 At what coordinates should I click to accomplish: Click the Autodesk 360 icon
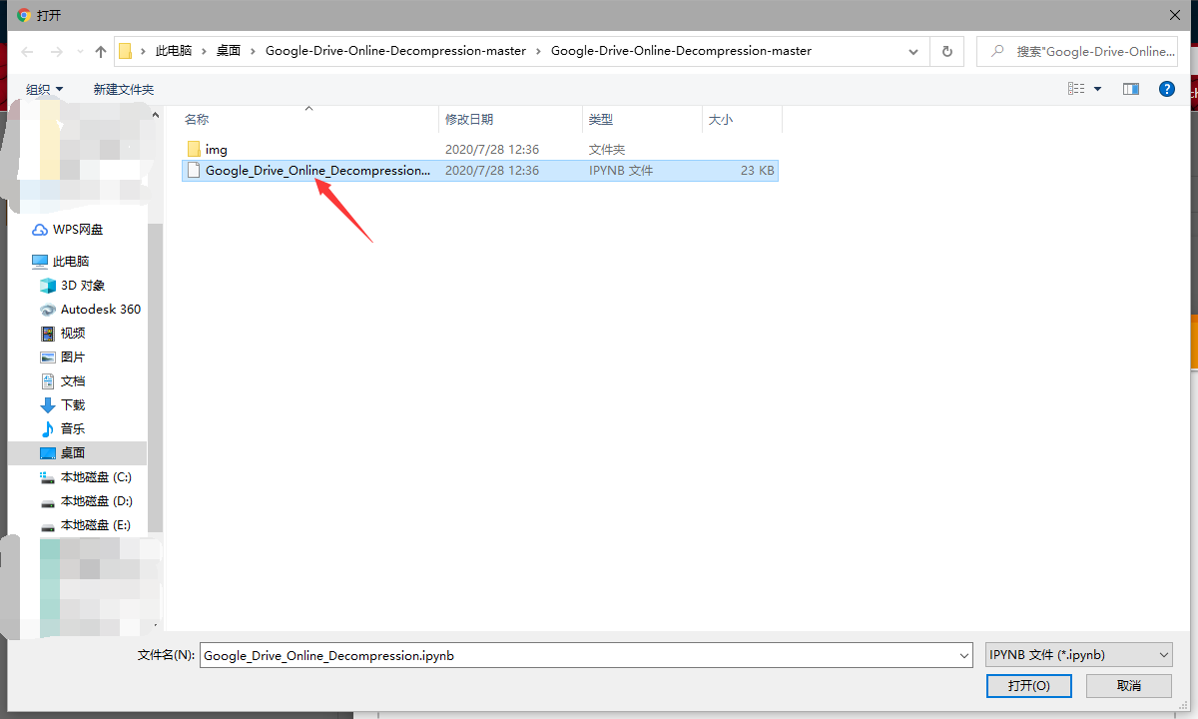(48, 310)
